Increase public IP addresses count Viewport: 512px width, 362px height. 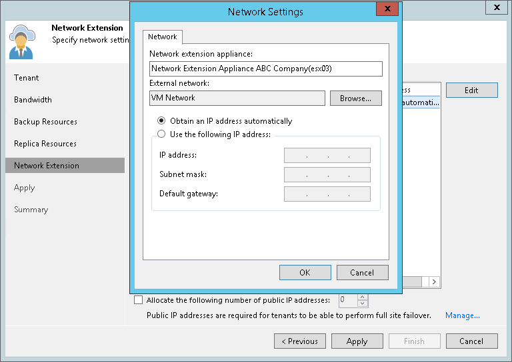(363, 297)
